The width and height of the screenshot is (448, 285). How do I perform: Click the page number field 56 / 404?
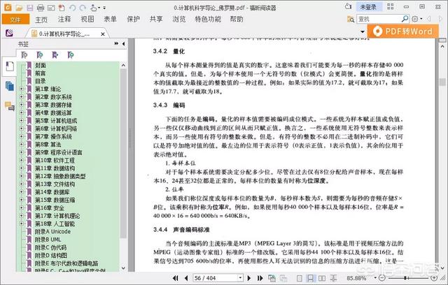coord(215,278)
